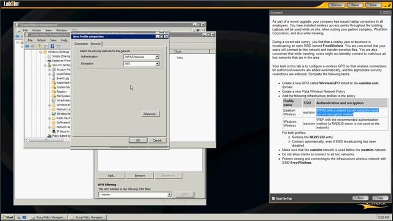The height and width of the screenshot is (221, 393).
Task: Click blue Help icon in editor toolbar
Action: pyautogui.click(x=52, y=47)
